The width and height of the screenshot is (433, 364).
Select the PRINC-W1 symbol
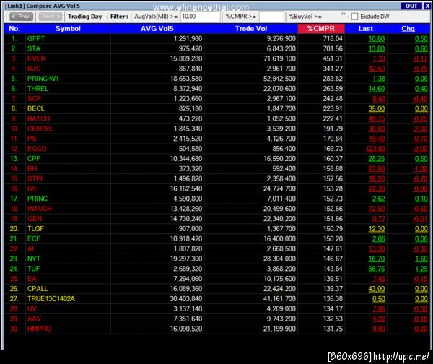coord(43,79)
